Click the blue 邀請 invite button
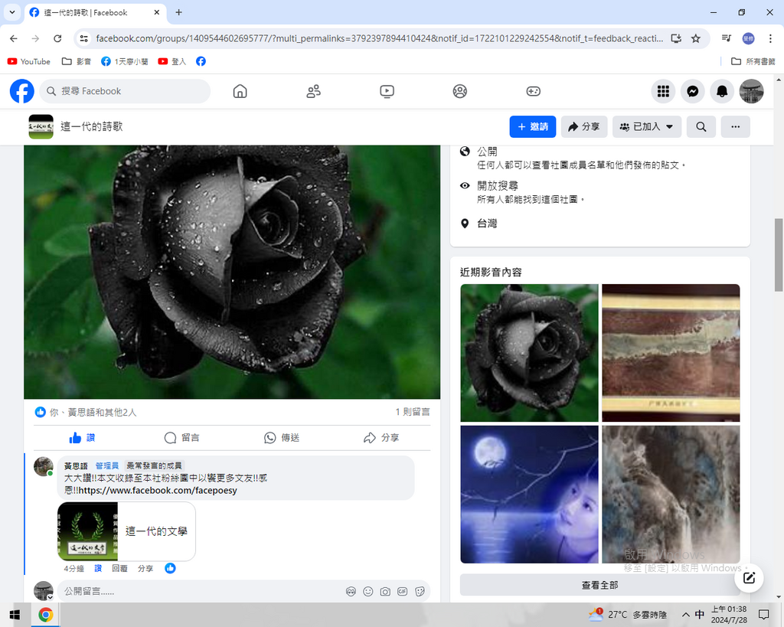The width and height of the screenshot is (784, 627). 533,127
